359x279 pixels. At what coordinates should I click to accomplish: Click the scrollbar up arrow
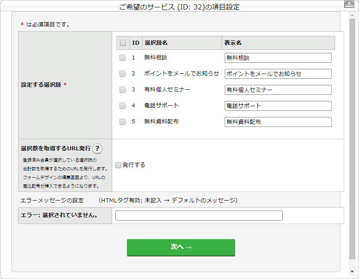pos(352,15)
